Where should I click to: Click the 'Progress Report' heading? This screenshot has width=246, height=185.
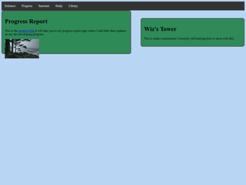[26, 21]
